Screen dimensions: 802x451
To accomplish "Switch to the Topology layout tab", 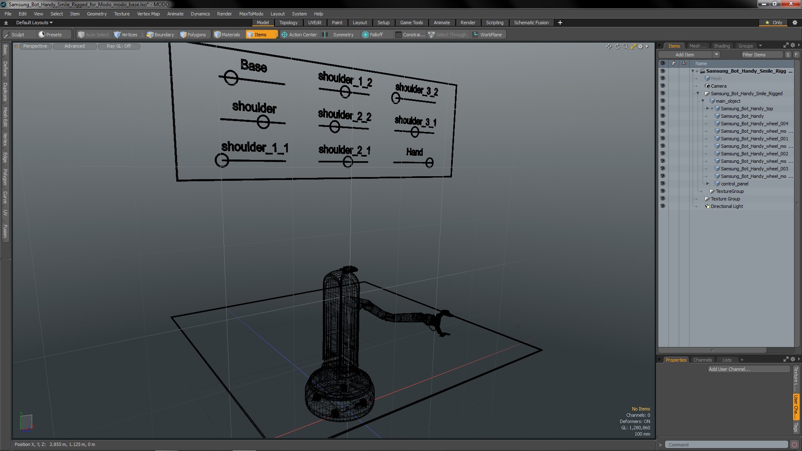I will 288,23.
